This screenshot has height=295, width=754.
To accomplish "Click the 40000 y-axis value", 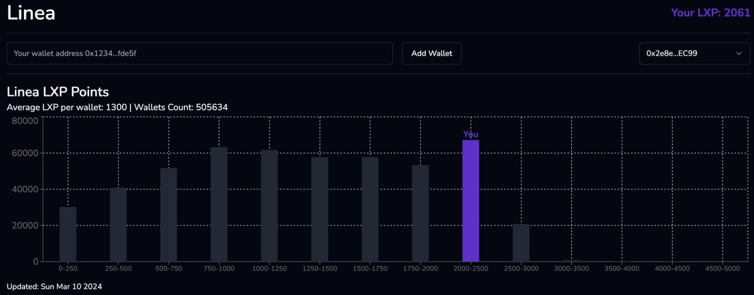I will tap(25, 189).
